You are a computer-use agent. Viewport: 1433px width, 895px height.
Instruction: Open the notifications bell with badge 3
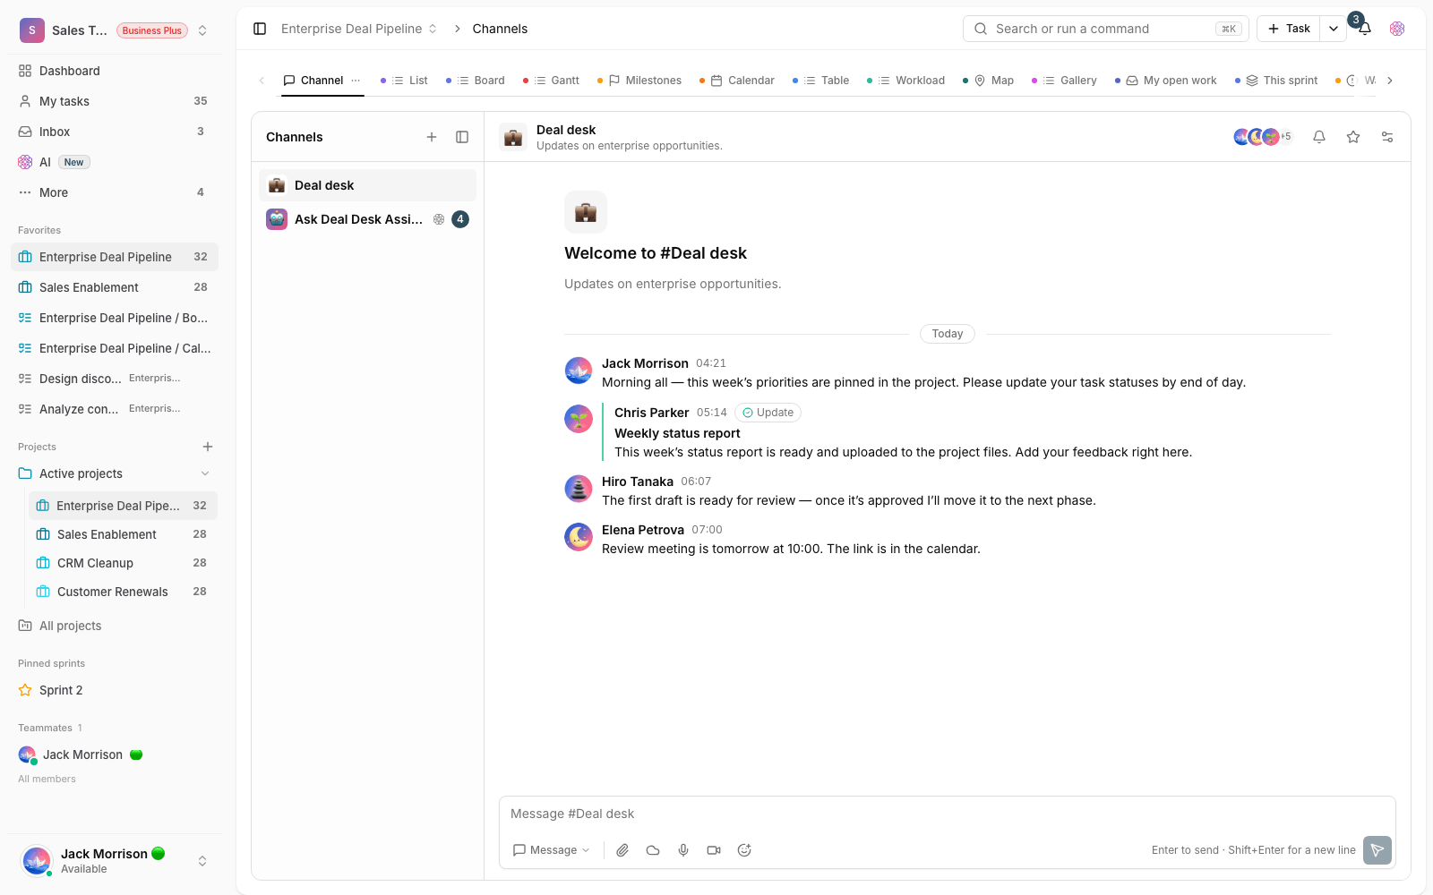click(1365, 29)
